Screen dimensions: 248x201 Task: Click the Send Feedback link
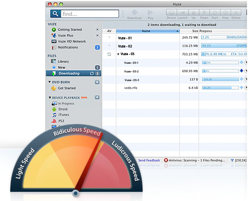149,160
